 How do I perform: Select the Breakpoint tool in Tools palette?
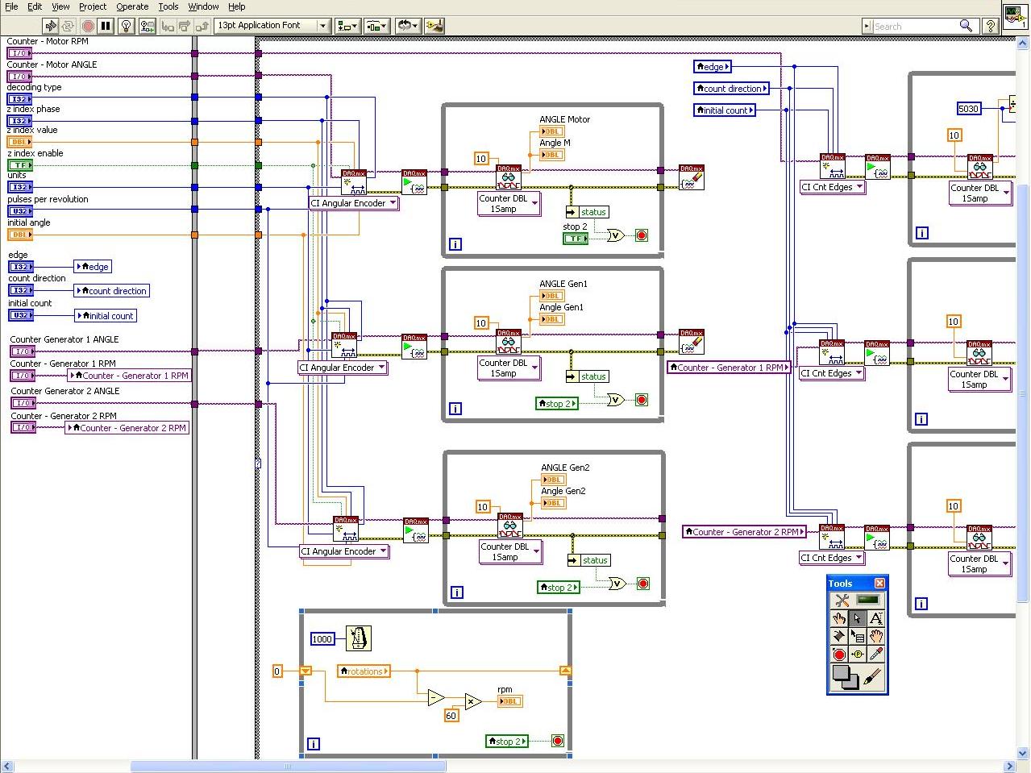[x=839, y=655]
